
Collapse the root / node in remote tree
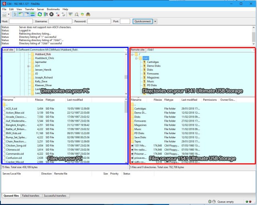pyautogui.click(x=132, y=54)
